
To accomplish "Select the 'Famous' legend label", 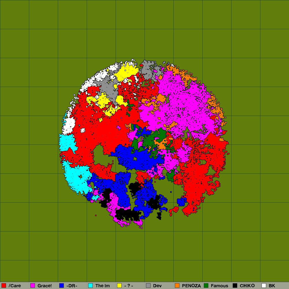I will point(220,286).
